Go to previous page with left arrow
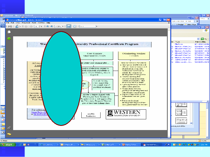Viewport: 210px width, 157px height. (26, 26)
